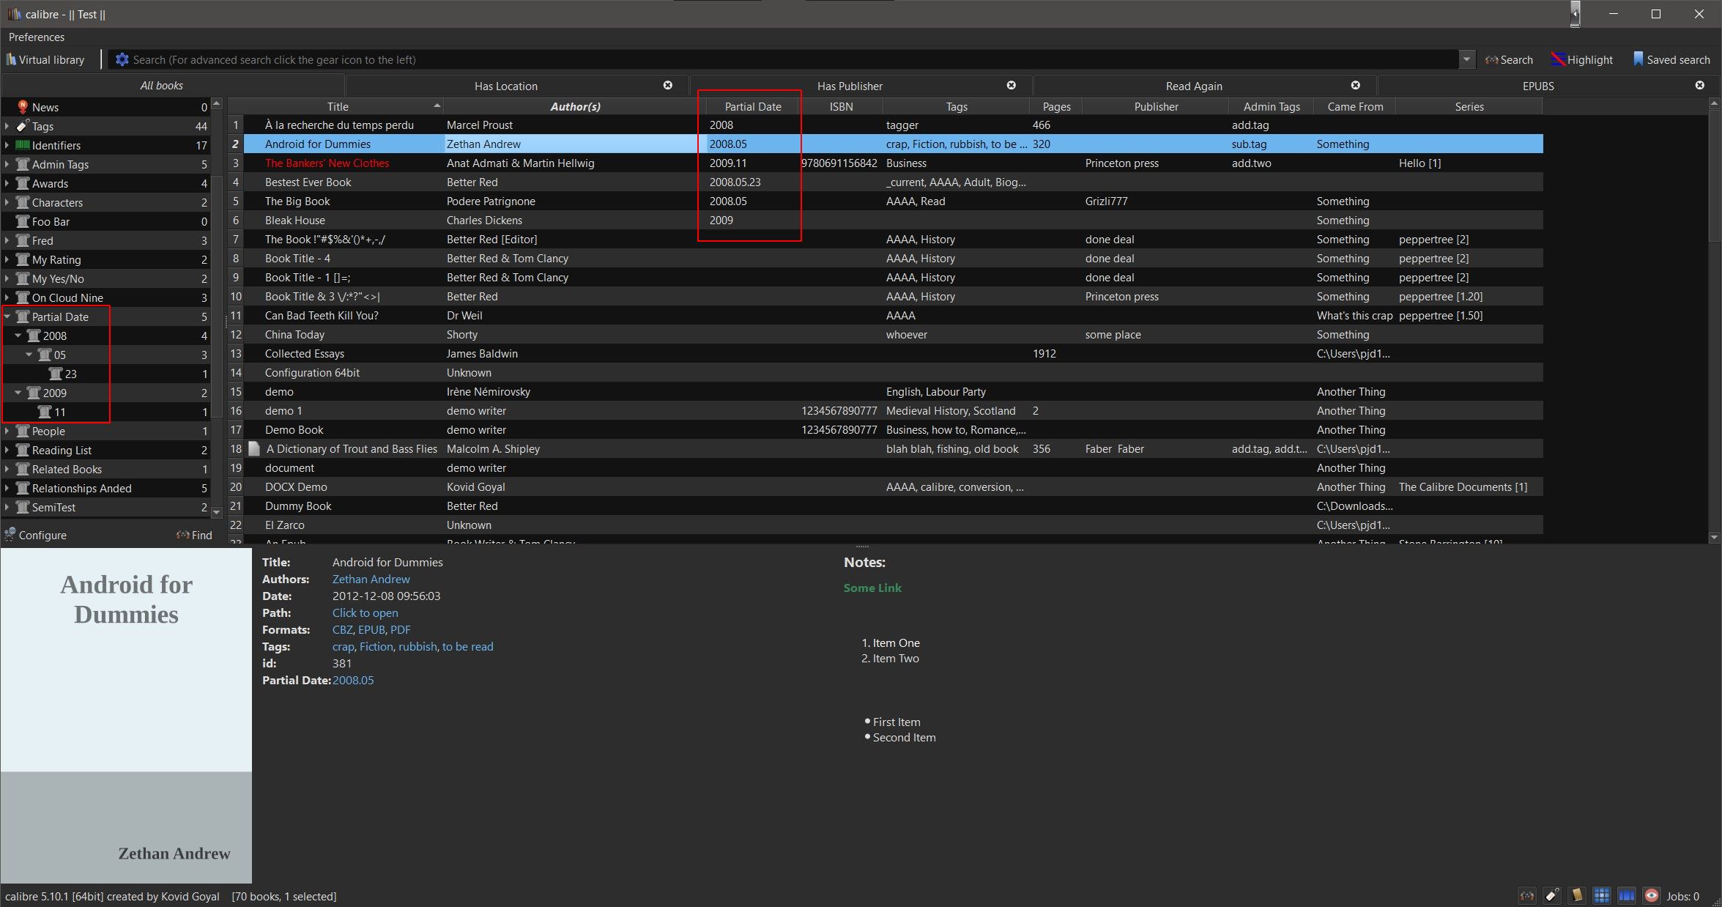Toggle the Tag browser icon in status bar
The width and height of the screenshot is (1722, 907).
(1551, 895)
